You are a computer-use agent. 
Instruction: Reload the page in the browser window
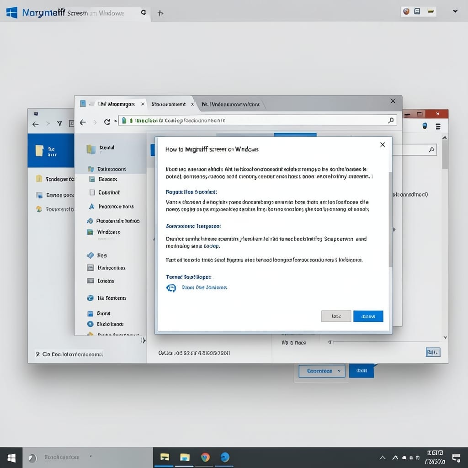(x=107, y=122)
